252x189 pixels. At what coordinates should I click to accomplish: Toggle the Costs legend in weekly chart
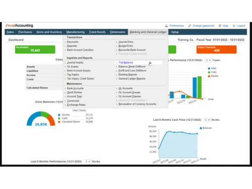pos(209,72)
